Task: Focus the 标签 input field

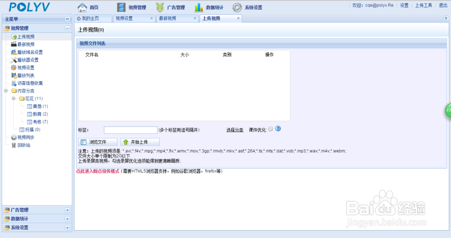Action: (131, 130)
